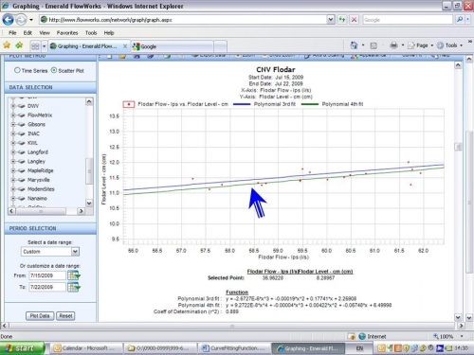Stop loading with the red X icon

coord(354,20)
